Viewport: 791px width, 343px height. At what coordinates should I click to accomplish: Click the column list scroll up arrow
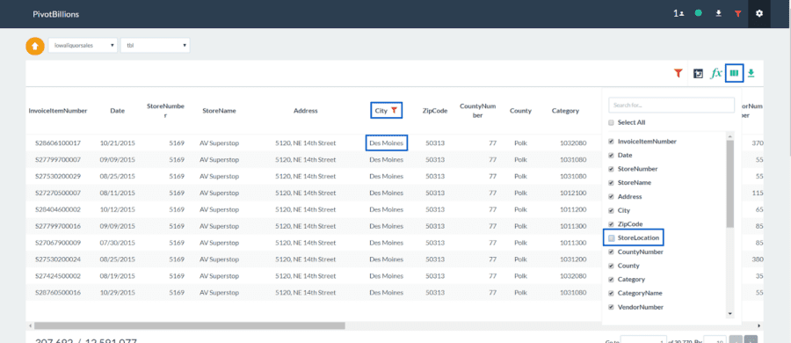tap(730, 136)
